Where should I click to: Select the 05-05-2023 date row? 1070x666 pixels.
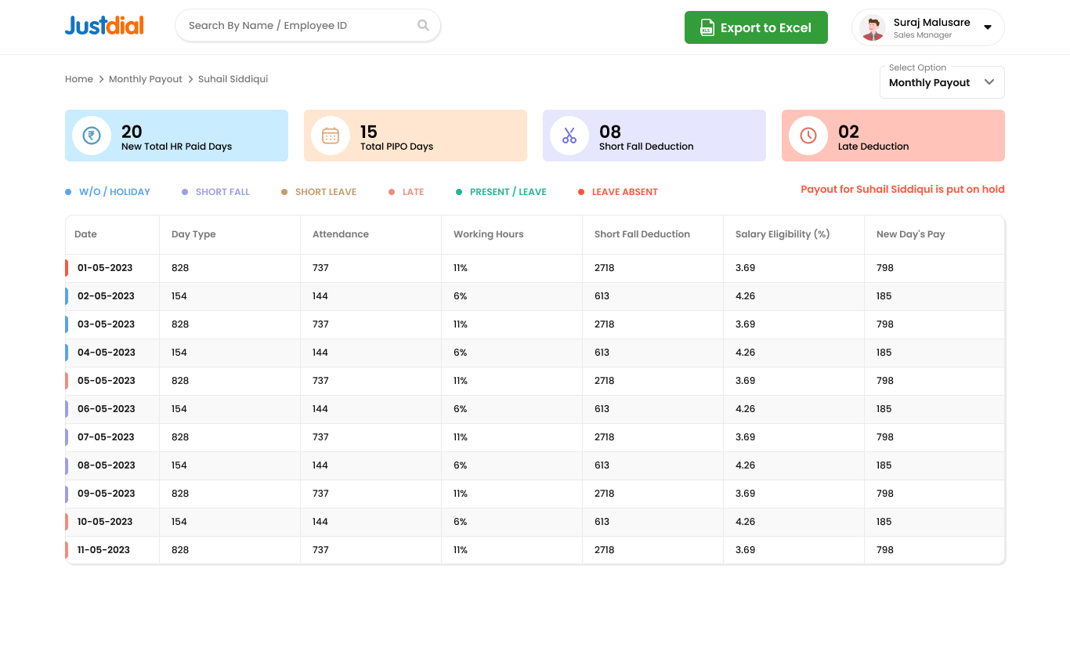(x=535, y=381)
